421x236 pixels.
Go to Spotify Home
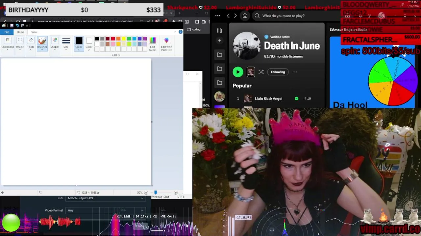click(x=245, y=16)
